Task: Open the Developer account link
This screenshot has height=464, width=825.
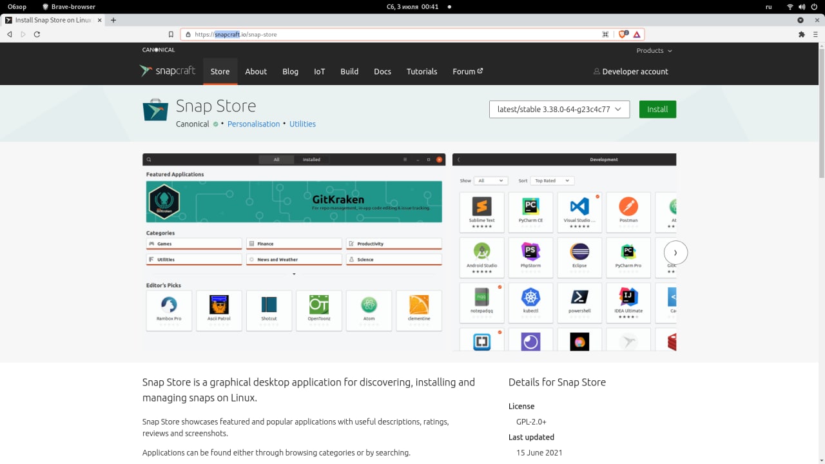Action: tap(631, 72)
